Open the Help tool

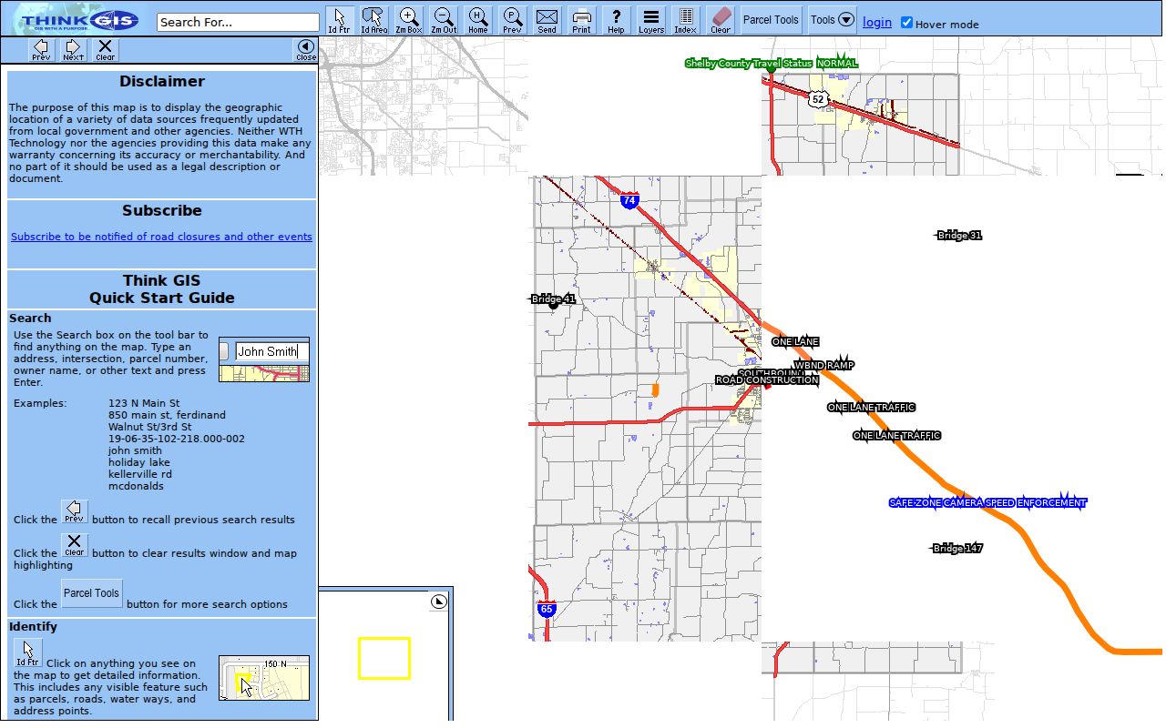pyautogui.click(x=616, y=20)
